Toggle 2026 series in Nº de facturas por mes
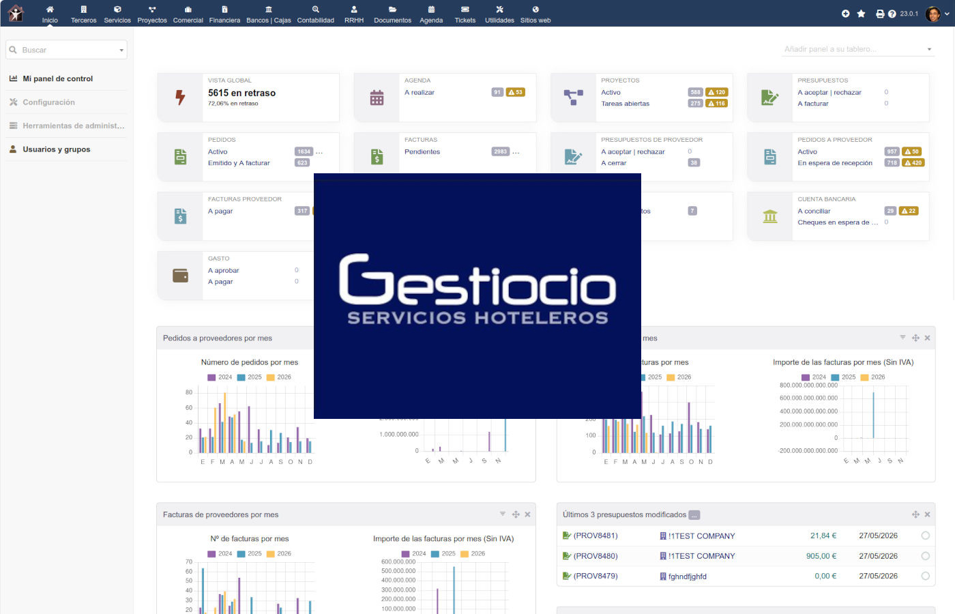The image size is (955, 614). click(278, 554)
